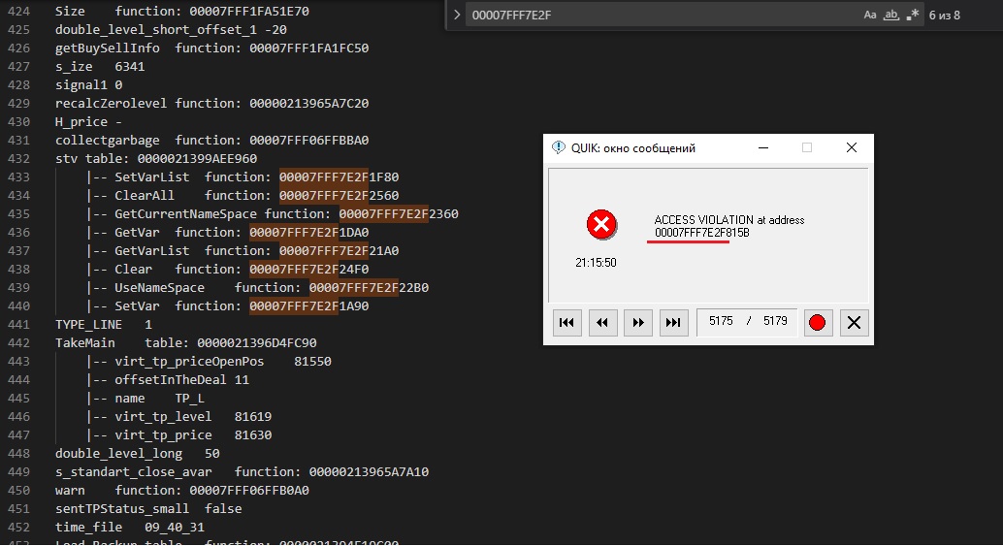Click the red record circle button
The width and height of the screenshot is (1003, 546).
(x=817, y=322)
